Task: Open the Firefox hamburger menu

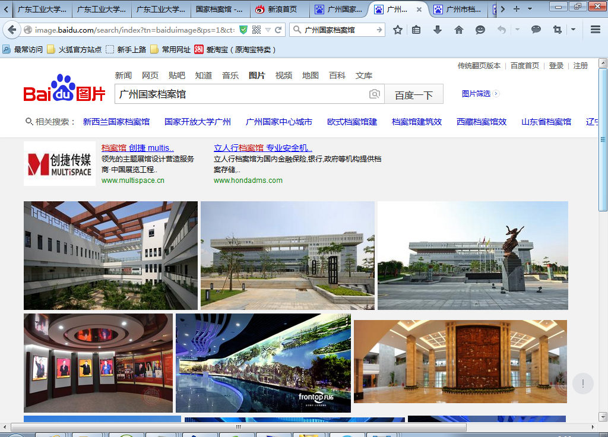Action: pos(596,30)
